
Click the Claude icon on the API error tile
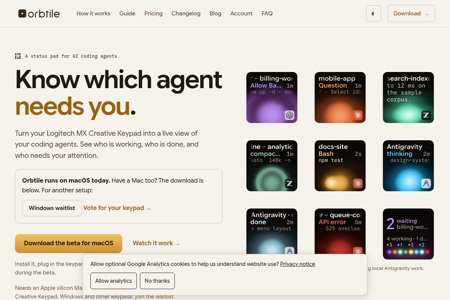[358, 251]
